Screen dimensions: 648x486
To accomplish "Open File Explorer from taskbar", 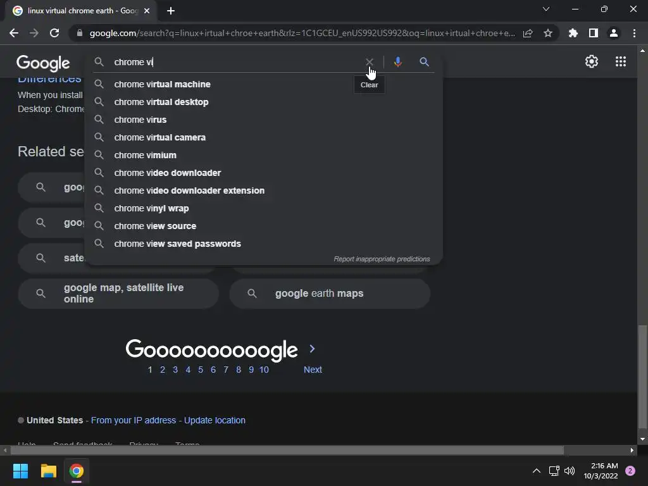I will [x=48, y=471].
